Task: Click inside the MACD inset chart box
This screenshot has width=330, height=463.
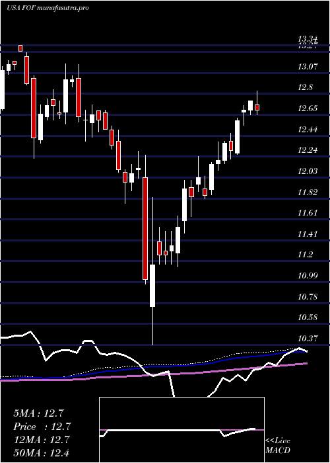Action: (x=181, y=430)
